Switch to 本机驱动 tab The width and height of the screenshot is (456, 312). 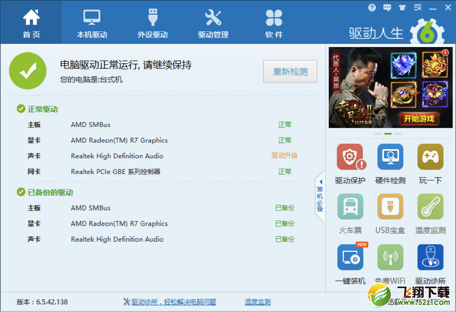92,23
